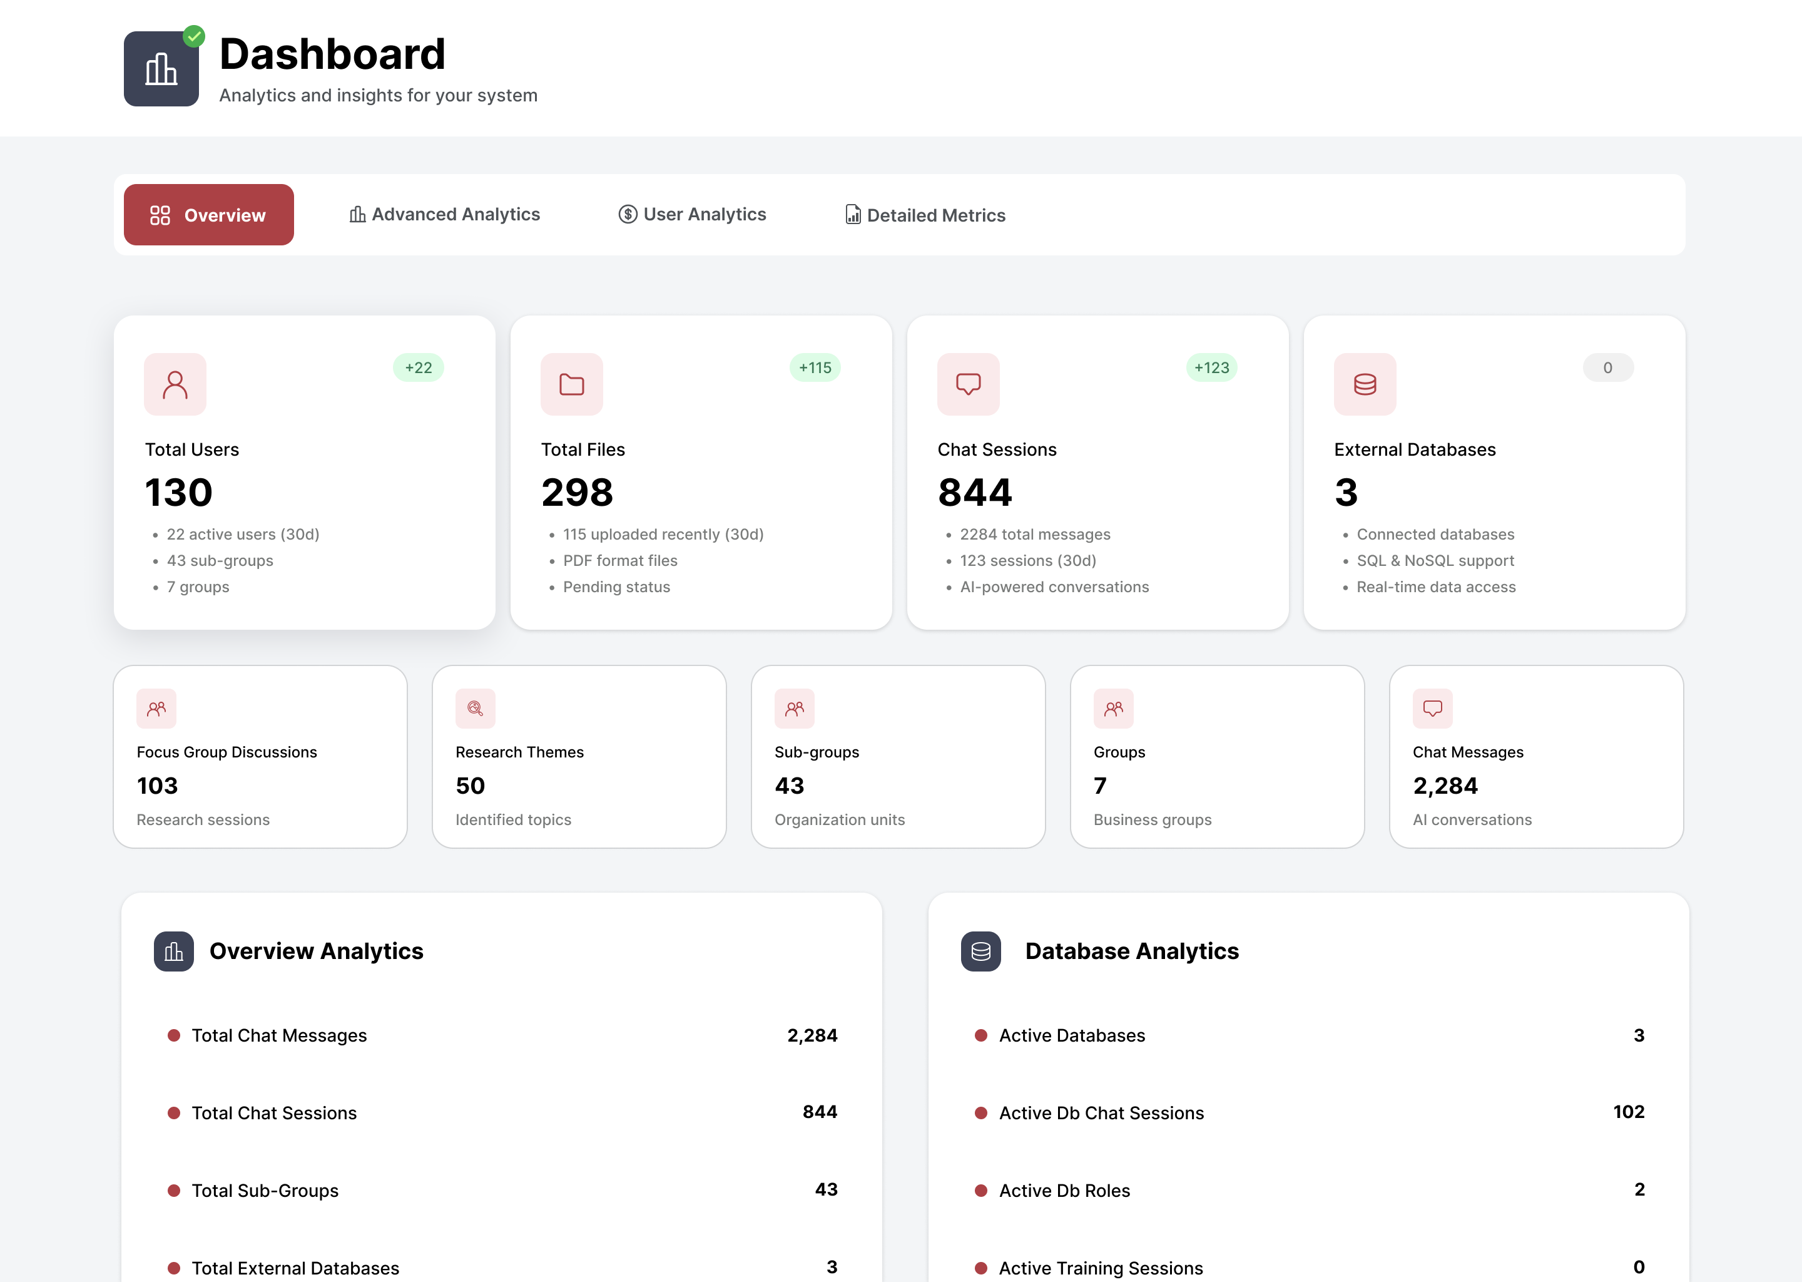Screen dimensions: 1802x1282
Task: Click the Chat Messages speech bubble icon
Action: click(x=1432, y=709)
